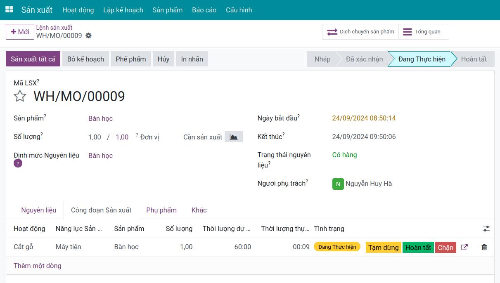Click the Phế phẩm scrap button
The image size is (500, 283).
pyautogui.click(x=131, y=59)
